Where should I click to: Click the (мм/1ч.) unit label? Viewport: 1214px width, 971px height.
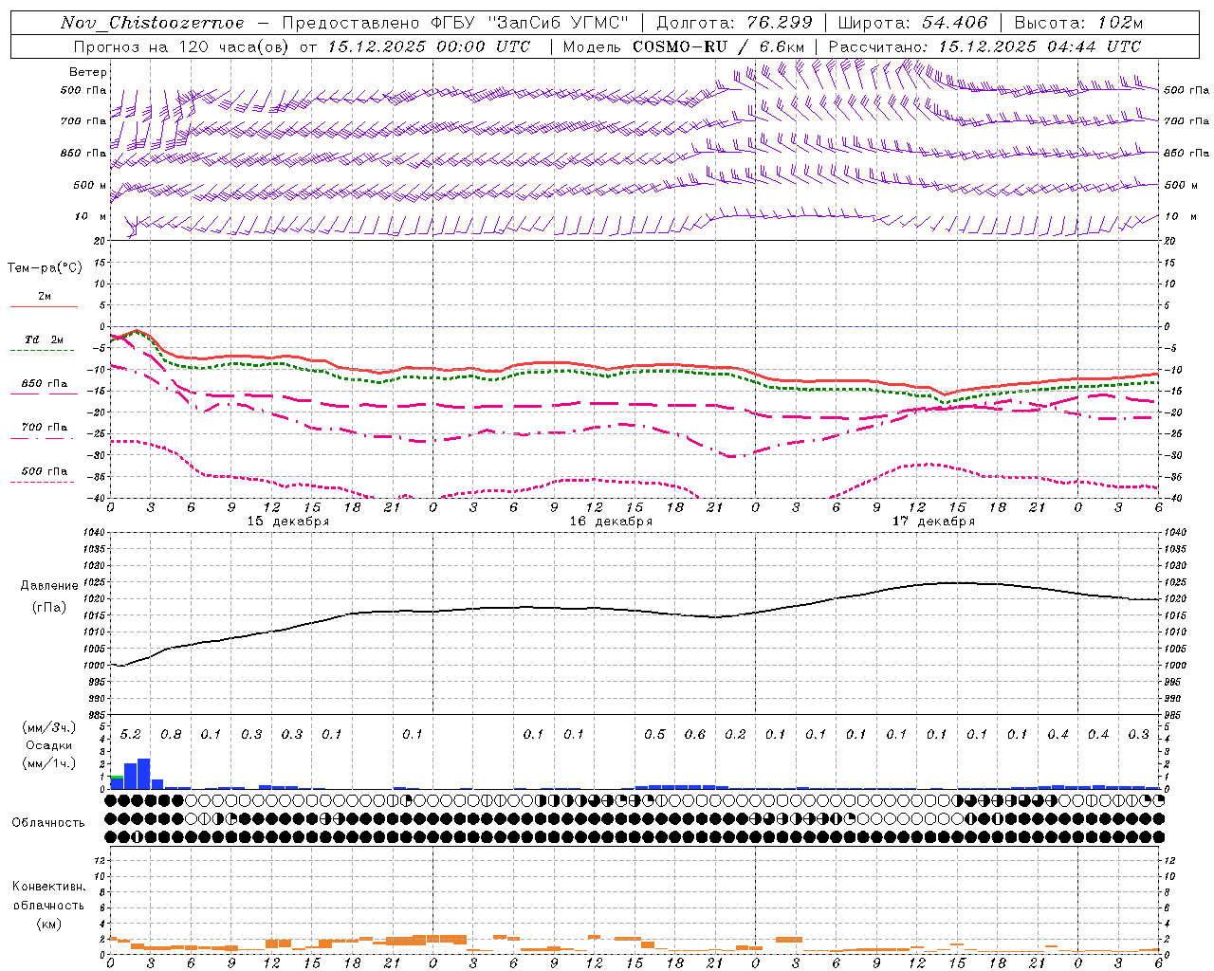click(x=48, y=763)
